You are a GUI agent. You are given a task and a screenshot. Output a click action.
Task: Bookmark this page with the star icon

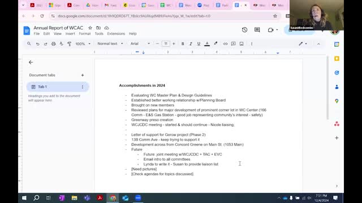[x=275, y=16]
